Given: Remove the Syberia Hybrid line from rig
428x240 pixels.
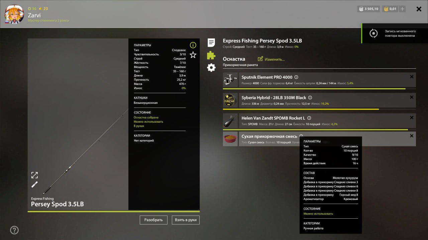Looking at the screenshot, I should (x=412, y=97).
